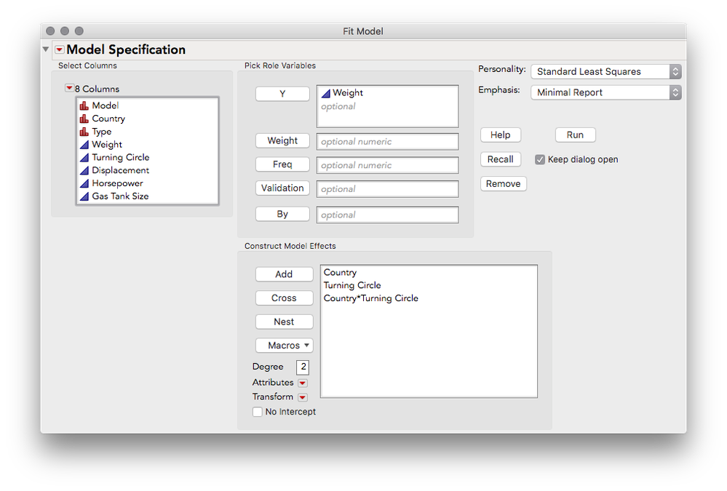Click the Weight role button
Image resolution: width=727 pixels, height=491 pixels.
click(x=282, y=140)
